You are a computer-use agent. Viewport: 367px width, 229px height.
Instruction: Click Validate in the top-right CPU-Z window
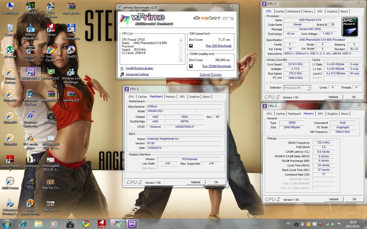coord(333,97)
